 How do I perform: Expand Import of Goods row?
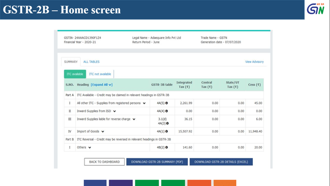[103, 132]
